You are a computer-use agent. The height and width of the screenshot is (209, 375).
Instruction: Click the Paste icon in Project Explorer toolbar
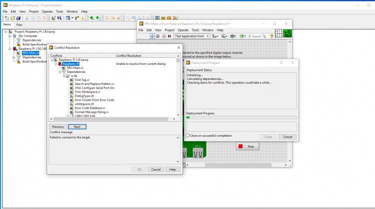tap(38, 18)
